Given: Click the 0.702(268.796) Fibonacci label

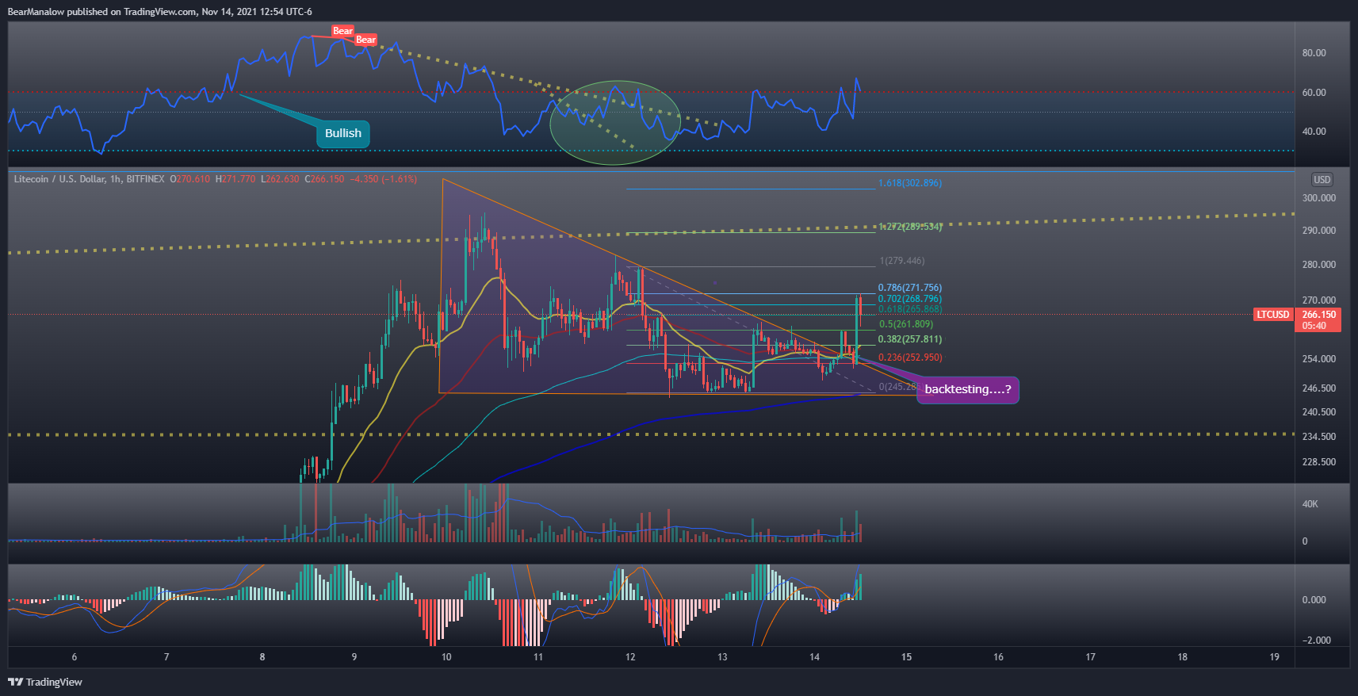Looking at the screenshot, I should [910, 299].
